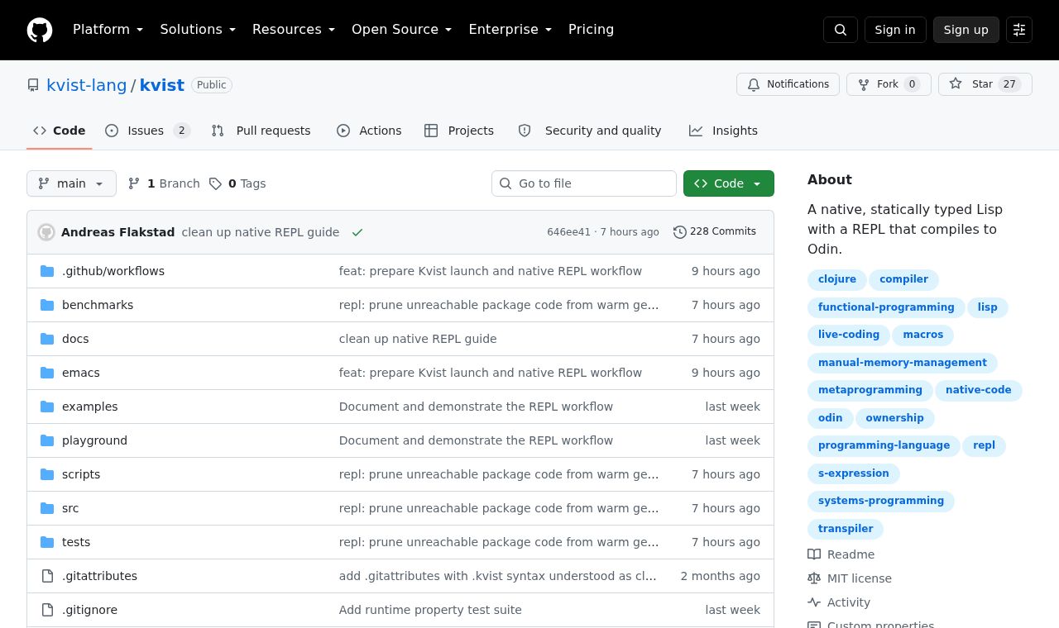Open commit hash 646ee41
This screenshot has width=1059, height=628.
click(568, 232)
